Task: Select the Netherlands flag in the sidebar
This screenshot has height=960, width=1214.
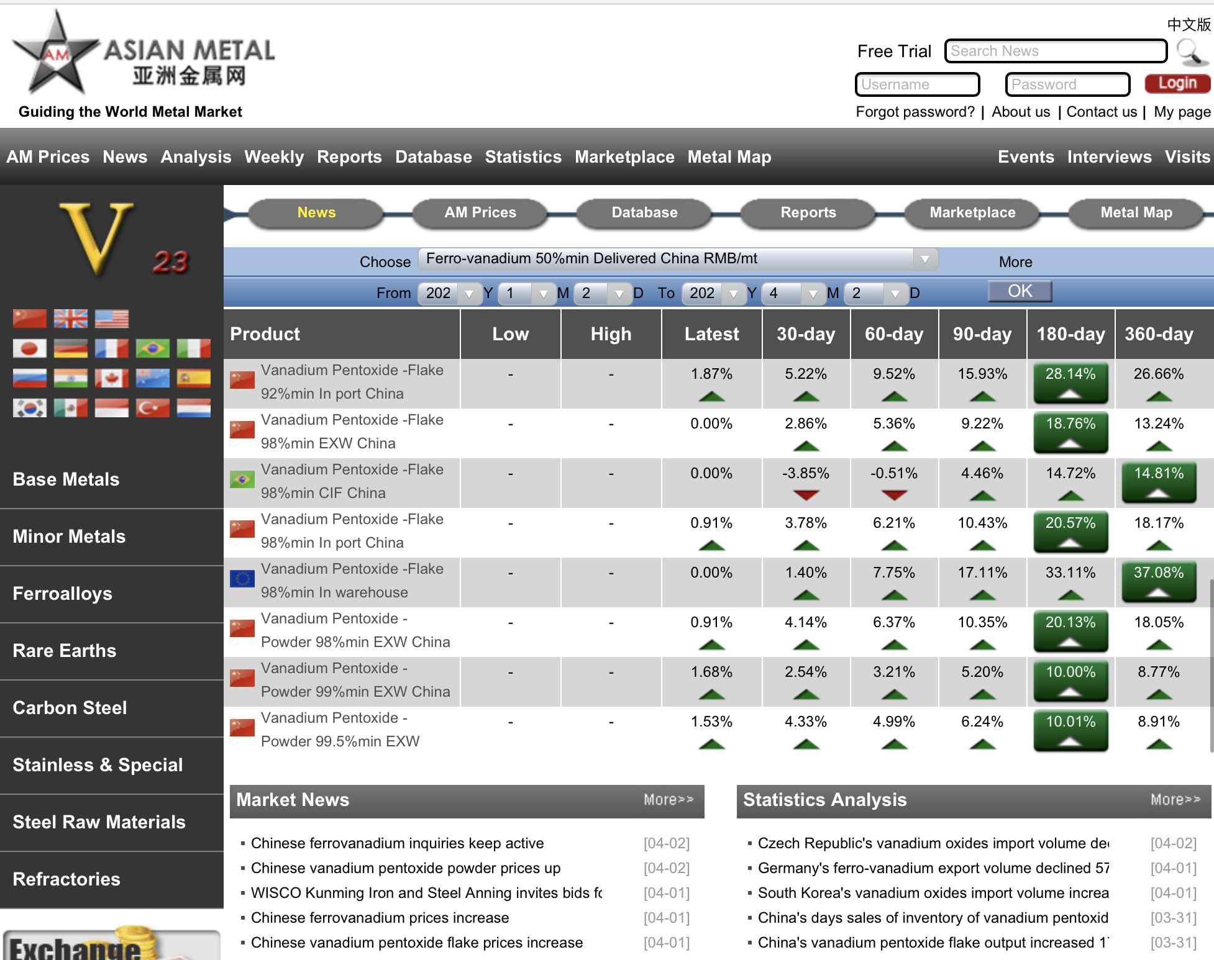Action: (194, 408)
